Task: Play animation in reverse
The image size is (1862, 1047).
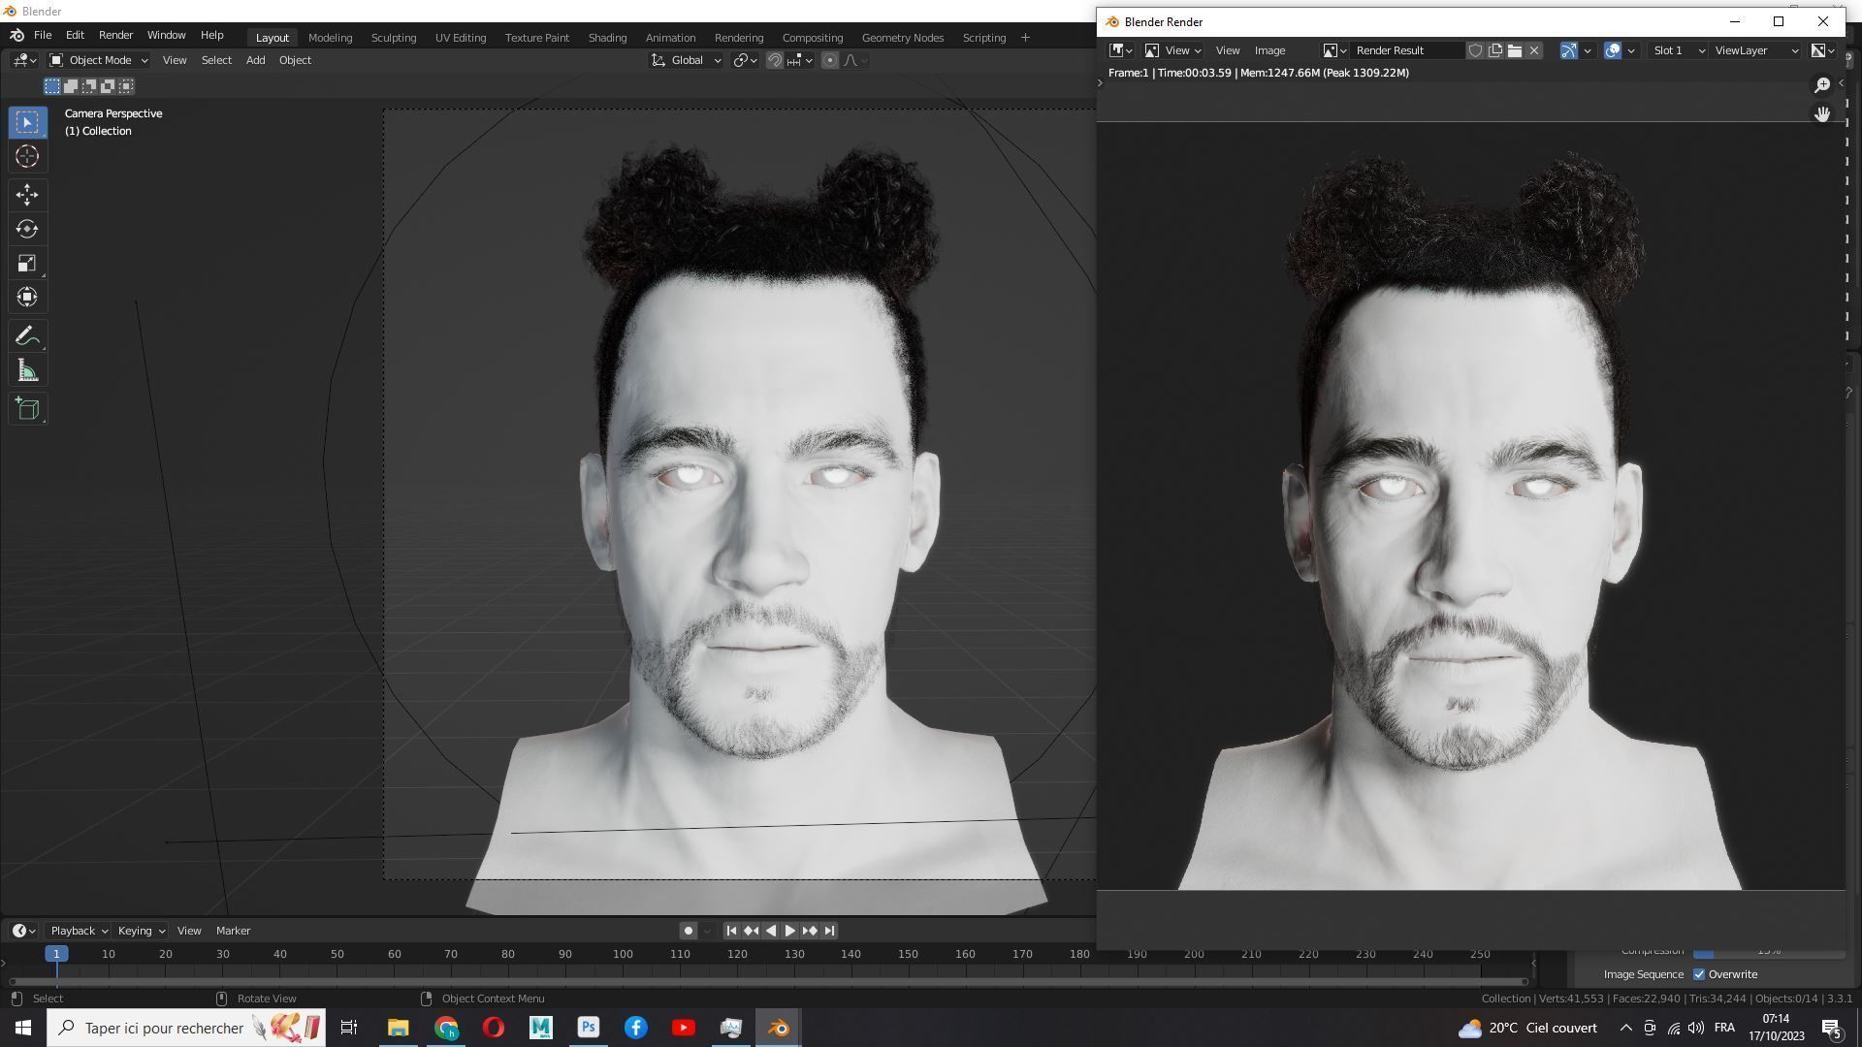Action: [770, 931]
